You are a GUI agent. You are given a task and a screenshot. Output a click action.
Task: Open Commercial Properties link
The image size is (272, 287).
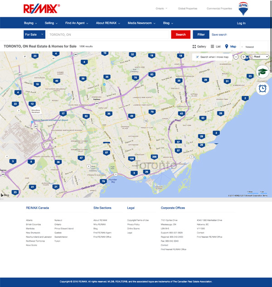coord(219,9)
